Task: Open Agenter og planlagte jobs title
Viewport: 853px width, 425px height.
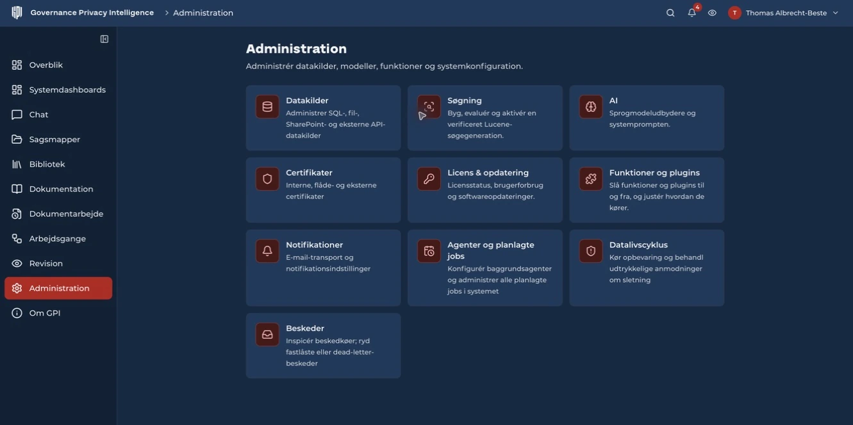Action: (491, 250)
